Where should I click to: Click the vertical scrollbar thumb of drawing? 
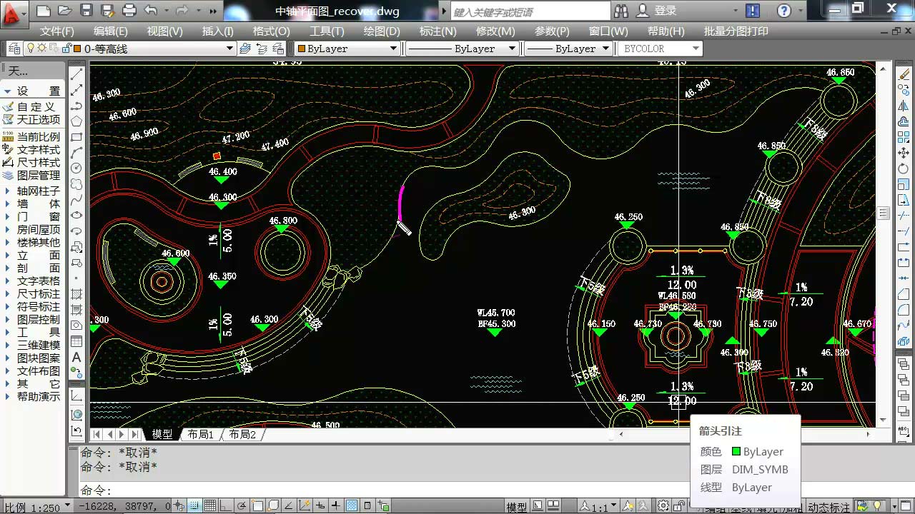[x=884, y=213]
